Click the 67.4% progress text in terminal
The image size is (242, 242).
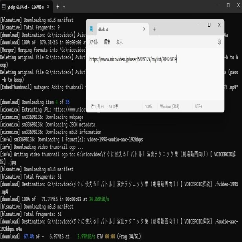click(29, 236)
